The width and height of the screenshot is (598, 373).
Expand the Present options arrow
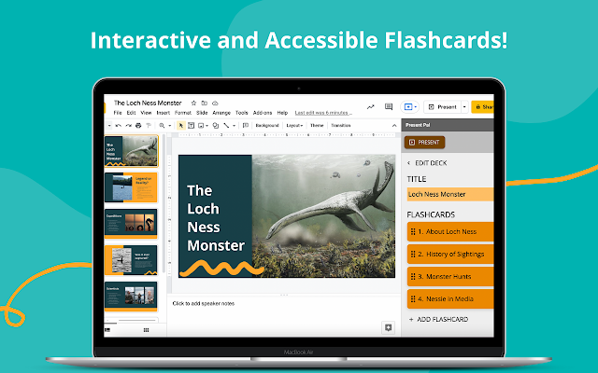[464, 107]
